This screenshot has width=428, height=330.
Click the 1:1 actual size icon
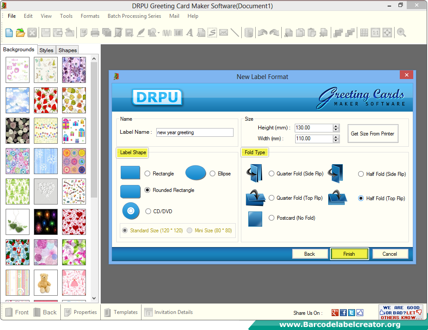pyautogui.click(x=375, y=33)
